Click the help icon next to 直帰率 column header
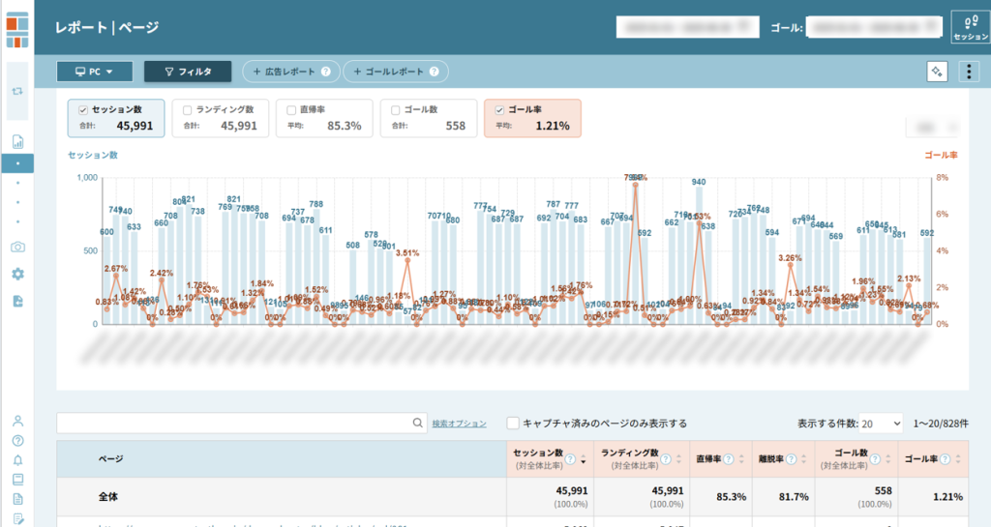The width and height of the screenshot is (991, 527). (728, 459)
